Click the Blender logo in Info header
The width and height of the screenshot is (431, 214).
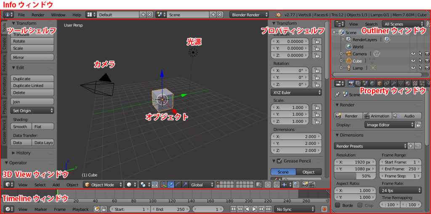[x=279, y=15]
